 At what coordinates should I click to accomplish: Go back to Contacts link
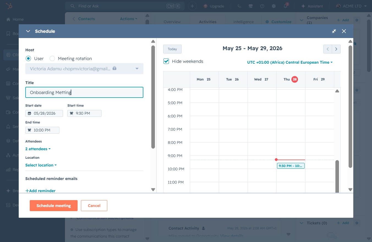(83, 19)
